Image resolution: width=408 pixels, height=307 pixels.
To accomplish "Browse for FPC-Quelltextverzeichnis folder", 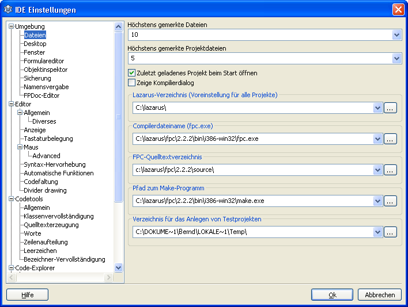I will (390, 170).
